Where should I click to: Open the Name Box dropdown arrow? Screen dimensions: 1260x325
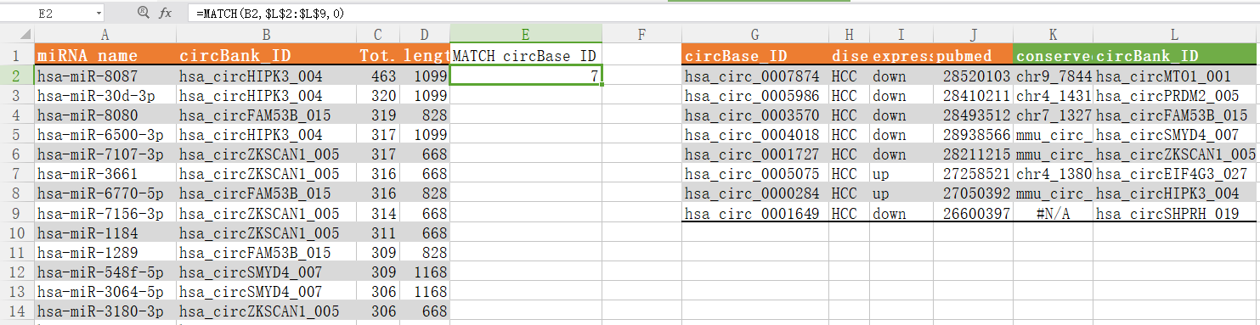(x=99, y=14)
